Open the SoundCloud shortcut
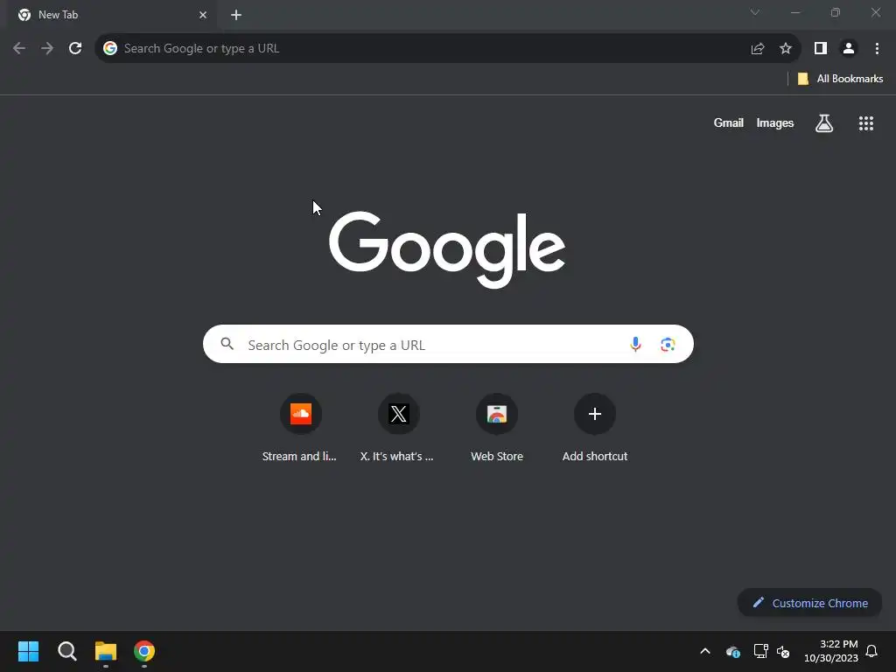The image size is (896, 672). (x=301, y=427)
